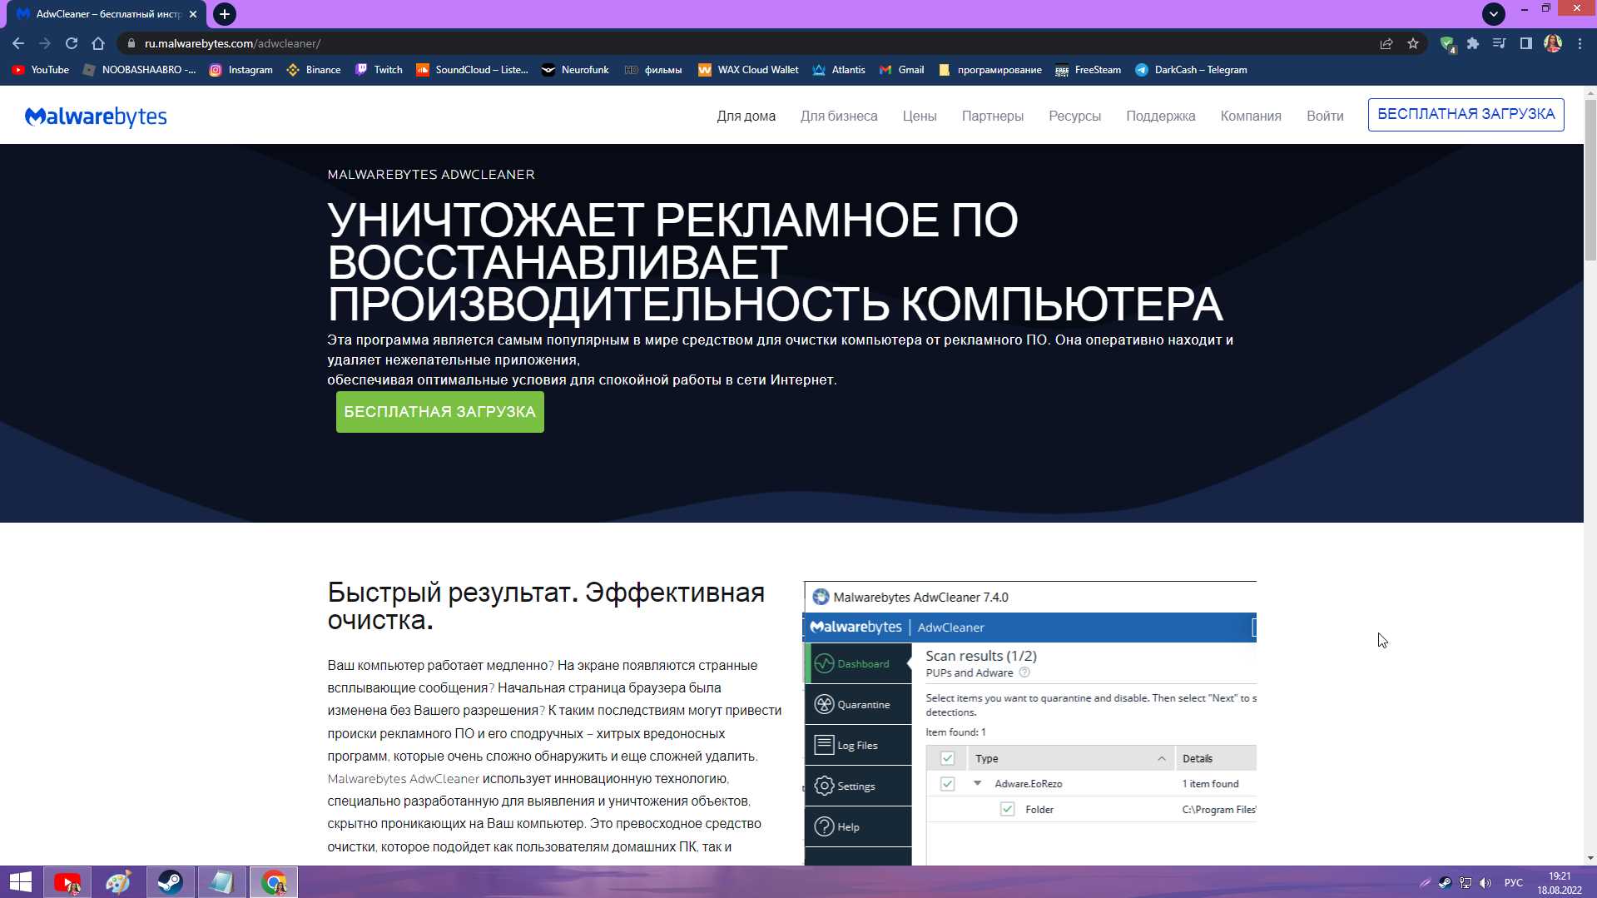The image size is (1597, 898).
Task: Open the Поддержка menu
Action: pos(1161,117)
